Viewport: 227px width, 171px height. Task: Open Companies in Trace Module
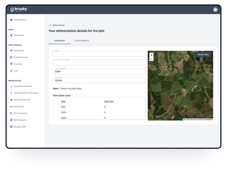(19, 51)
